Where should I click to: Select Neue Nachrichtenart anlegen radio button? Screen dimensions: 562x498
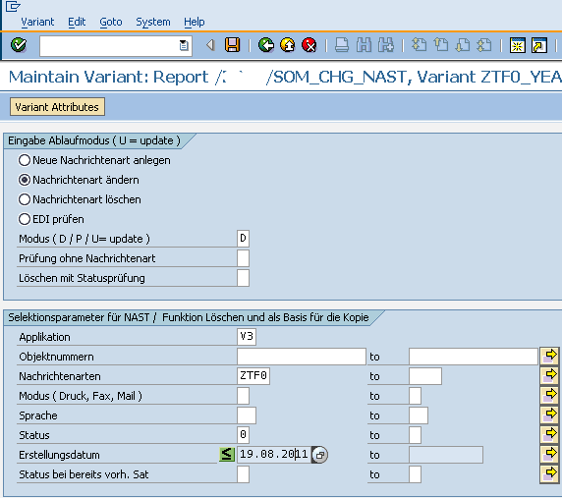click(x=25, y=160)
